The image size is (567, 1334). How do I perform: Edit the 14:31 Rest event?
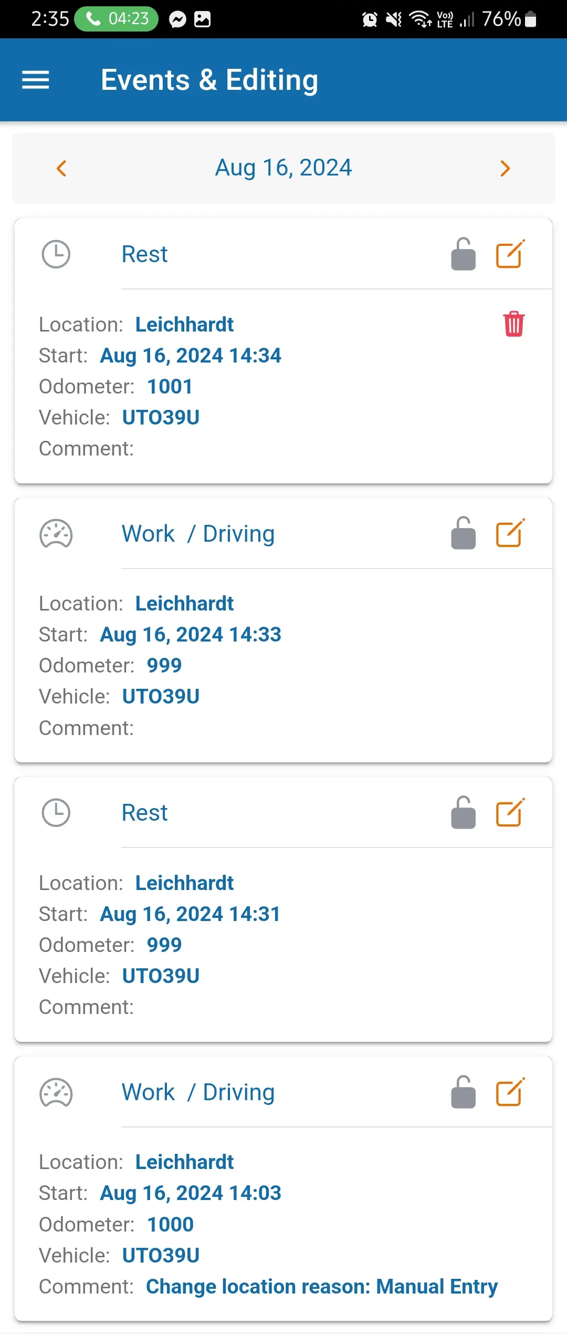pyautogui.click(x=510, y=813)
